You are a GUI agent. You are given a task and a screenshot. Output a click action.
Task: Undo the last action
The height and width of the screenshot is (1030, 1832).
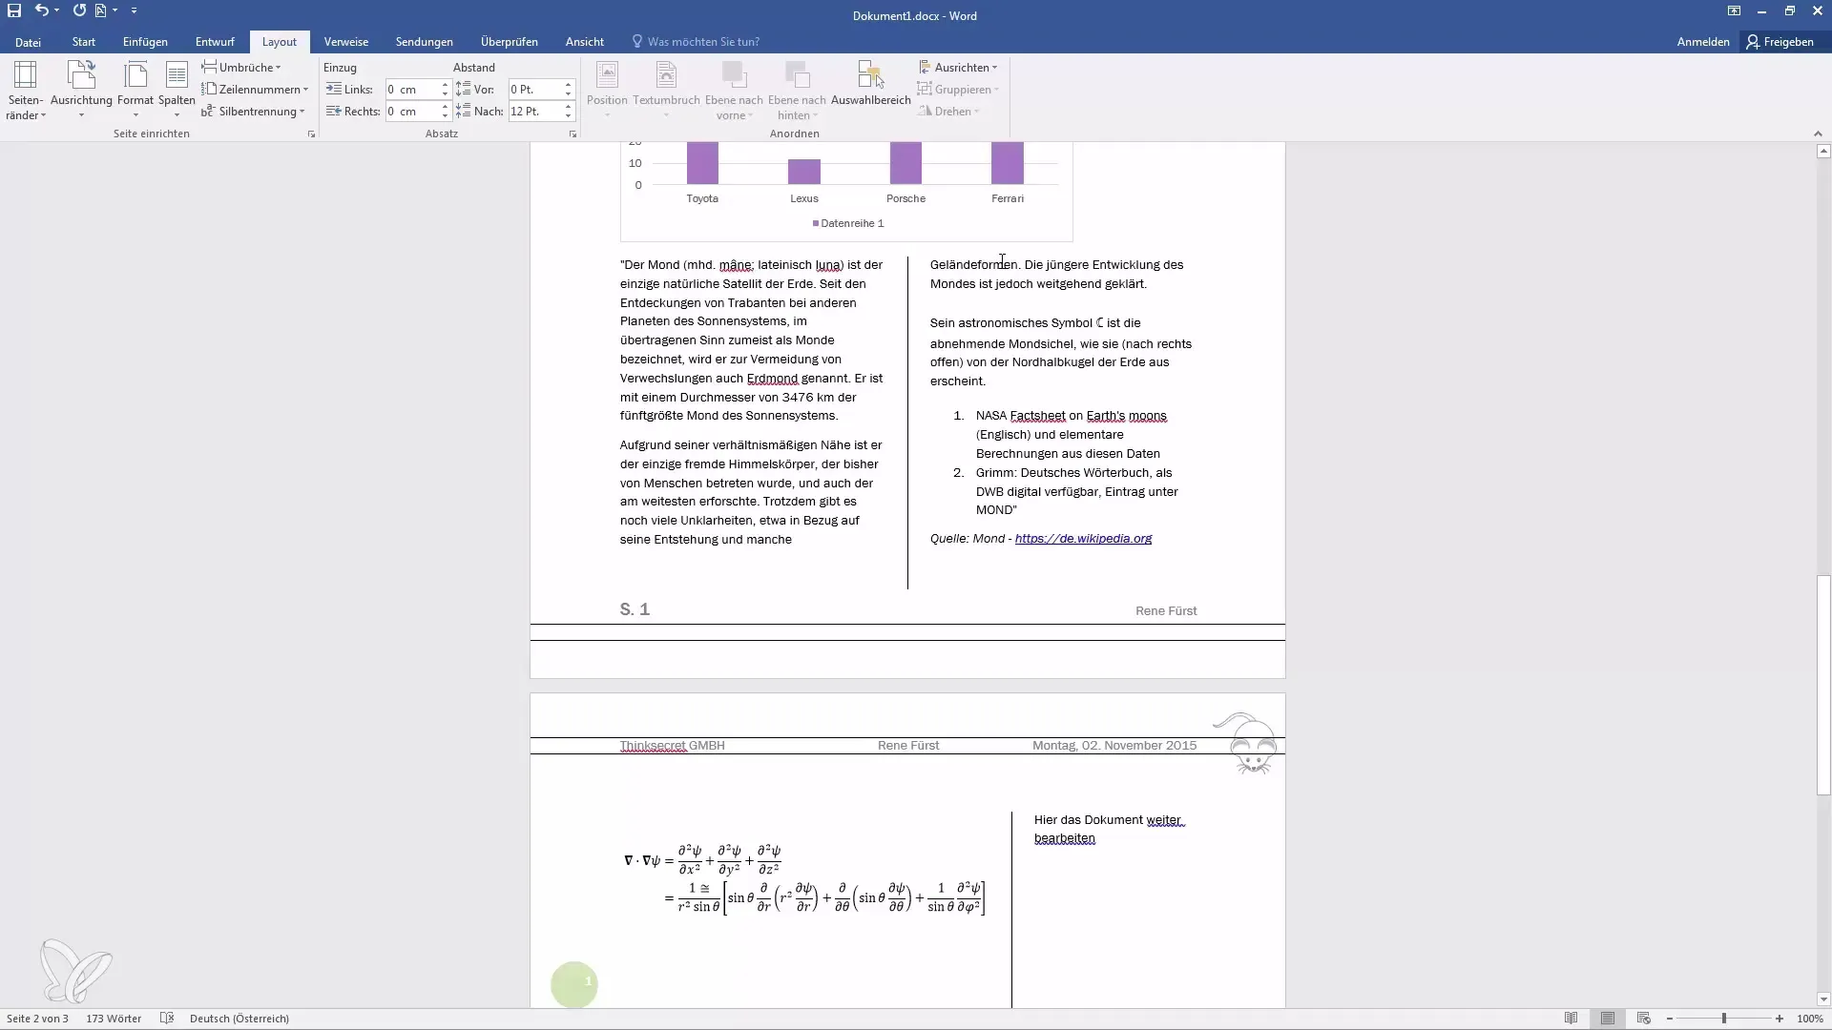41,10
